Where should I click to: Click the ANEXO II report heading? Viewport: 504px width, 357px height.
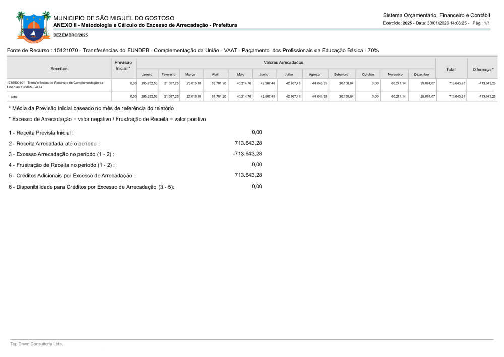pyautogui.click(x=145, y=25)
